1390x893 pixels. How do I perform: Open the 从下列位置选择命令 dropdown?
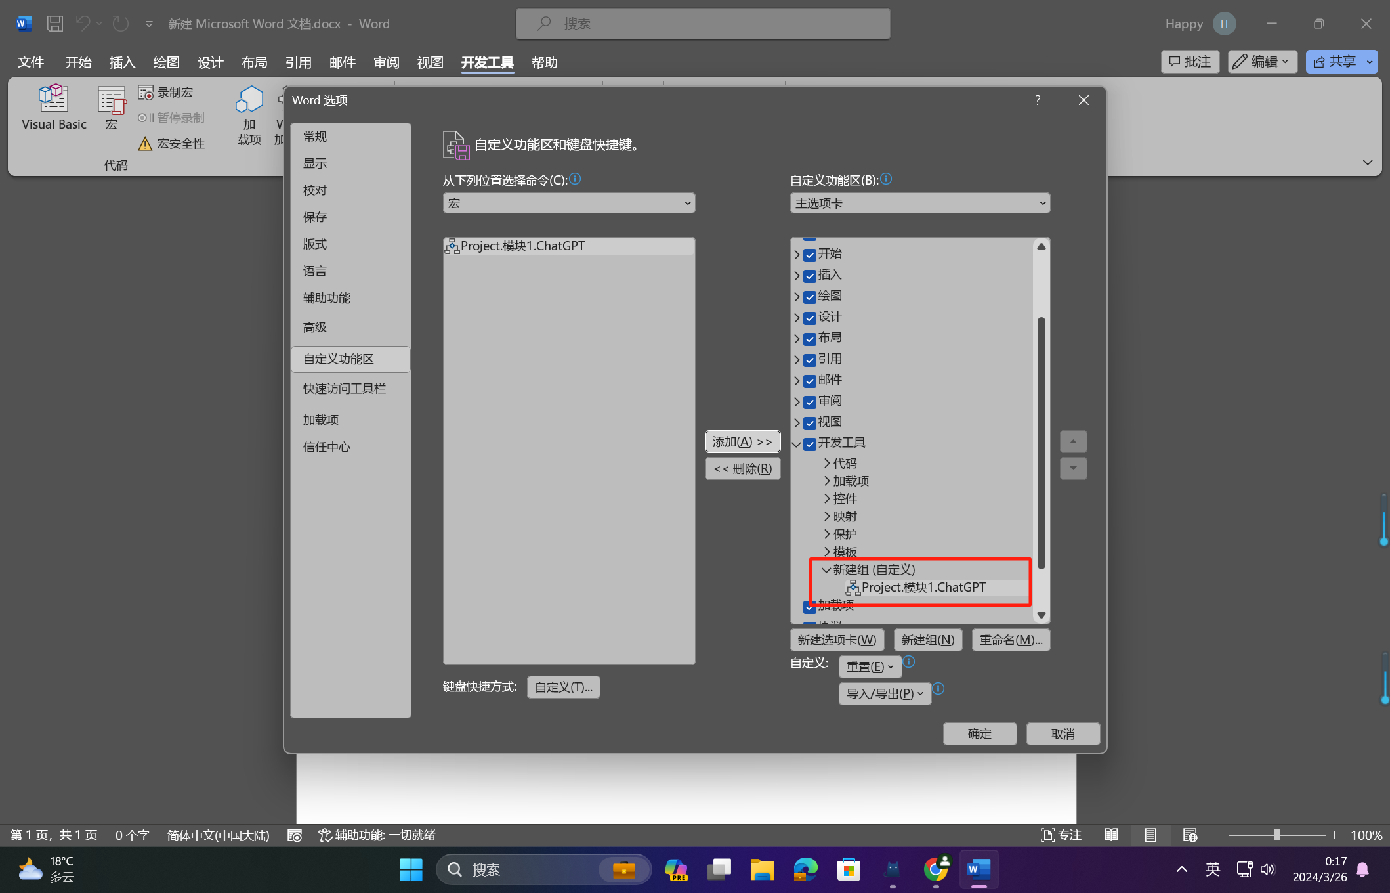point(568,204)
